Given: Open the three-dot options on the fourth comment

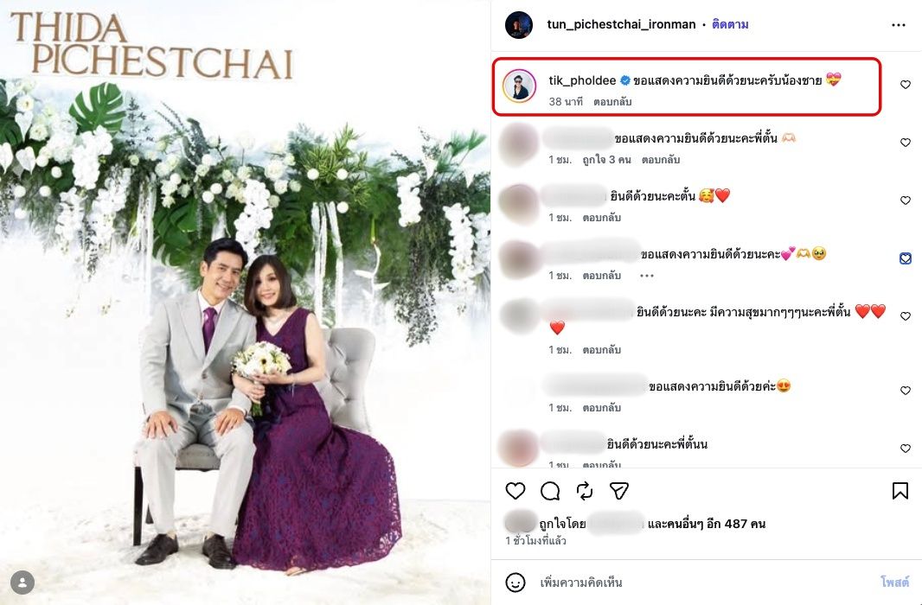Looking at the screenshot, I should pyautogui.click(x=647, y=276).
